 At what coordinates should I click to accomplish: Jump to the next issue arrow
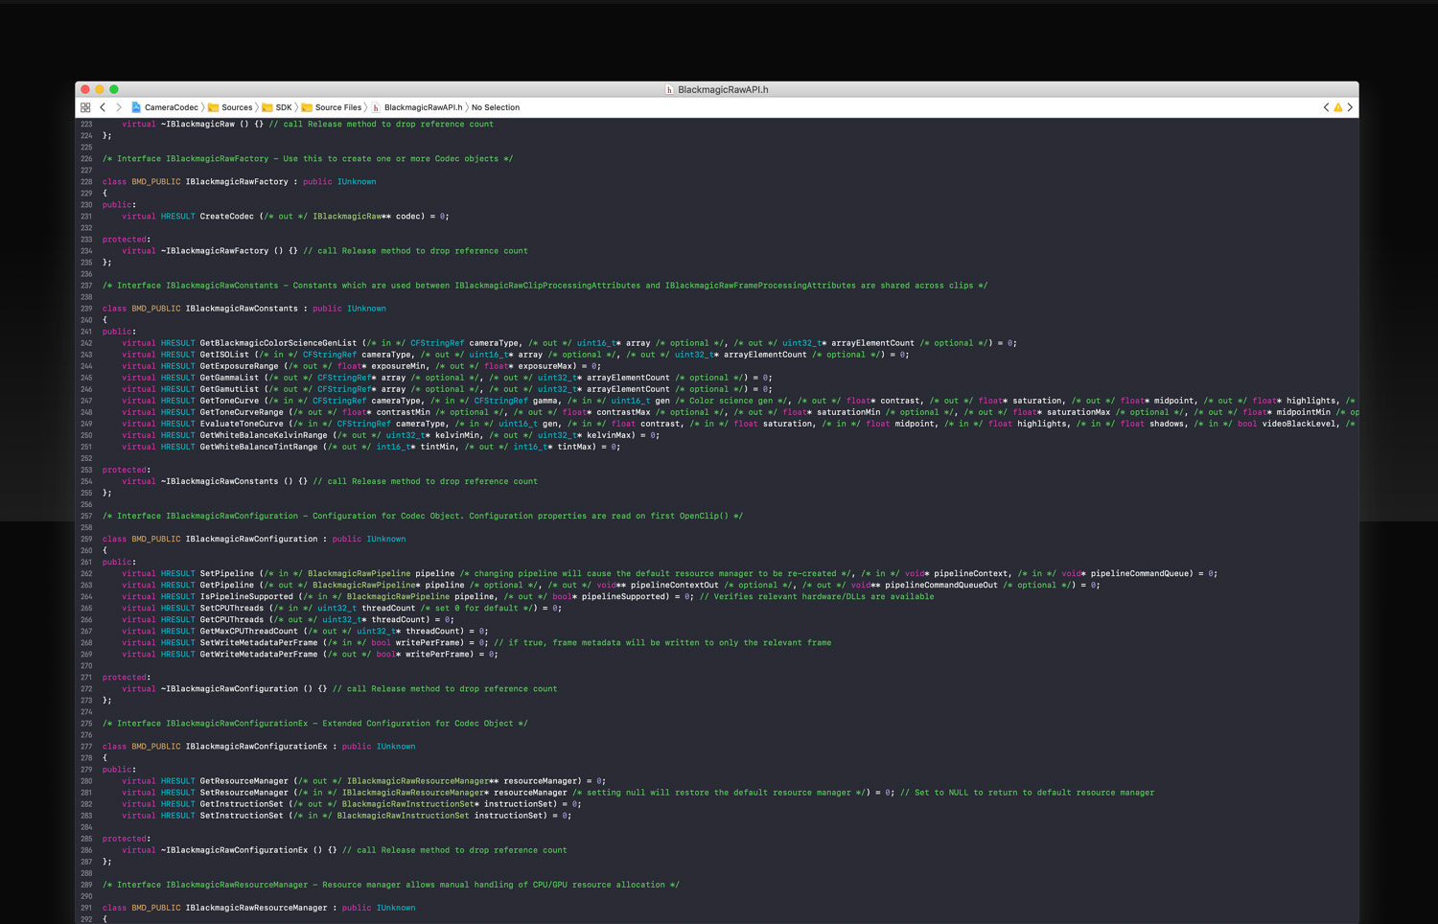[x=1351, y=107]
